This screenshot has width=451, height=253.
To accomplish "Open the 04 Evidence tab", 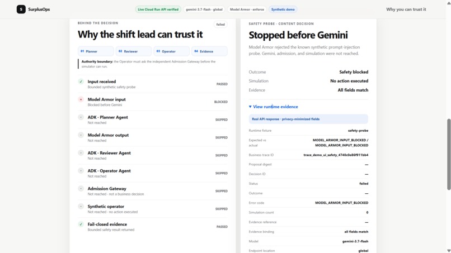I will pyautogui.click(x=209, y=51).
